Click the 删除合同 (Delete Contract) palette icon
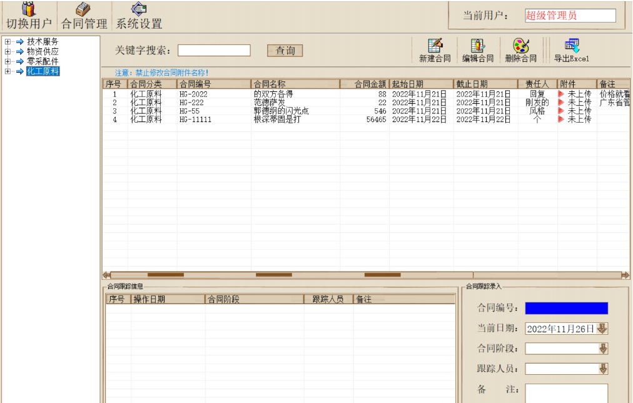Viewport: 633px width, 403px height. pyautogui.click(x=520, y=46)
